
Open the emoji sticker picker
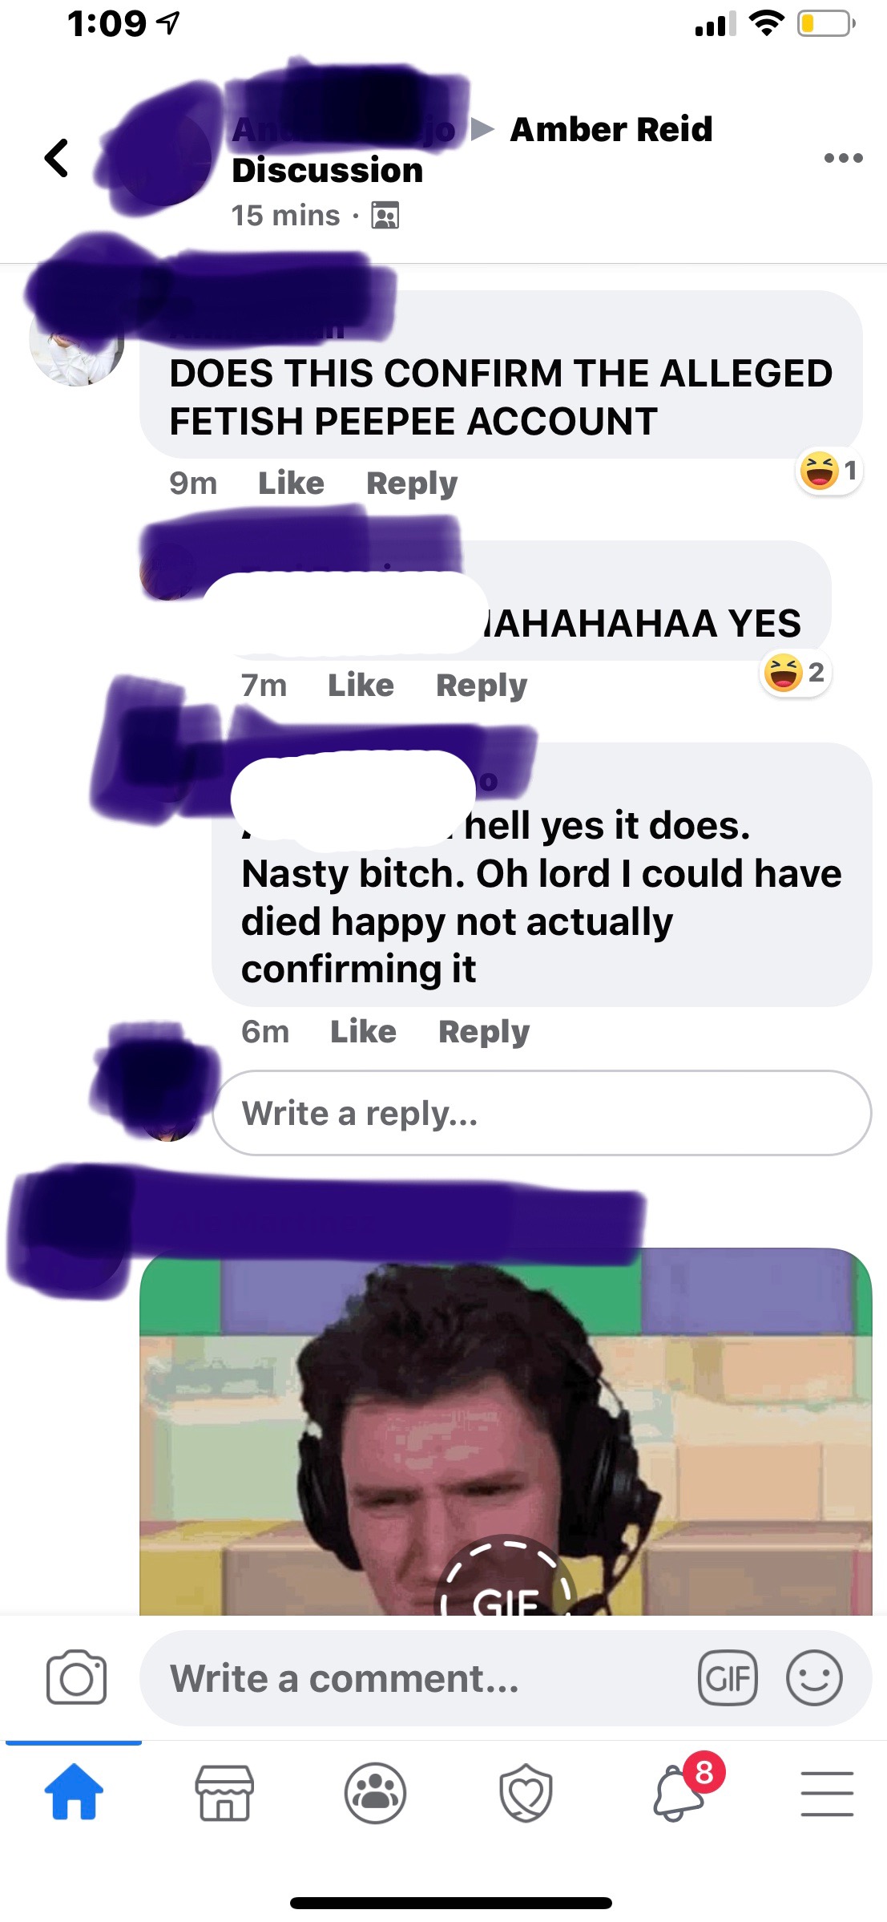coord(814,1677)
